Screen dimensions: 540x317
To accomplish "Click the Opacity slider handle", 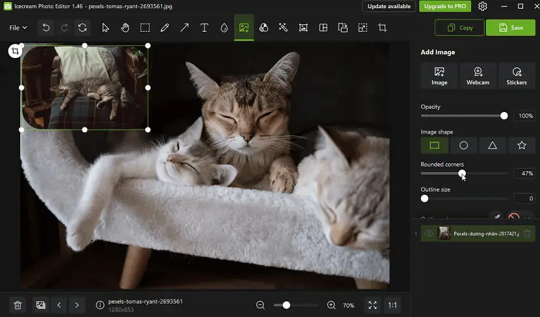I will (x=504, y=116).
